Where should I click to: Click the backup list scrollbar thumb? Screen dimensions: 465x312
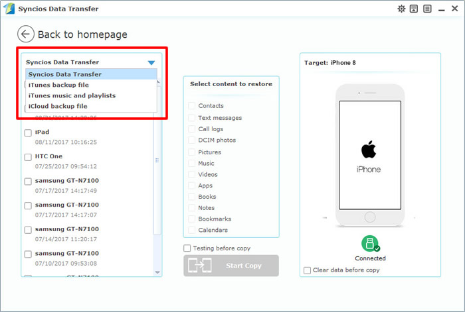pos(157,160)
